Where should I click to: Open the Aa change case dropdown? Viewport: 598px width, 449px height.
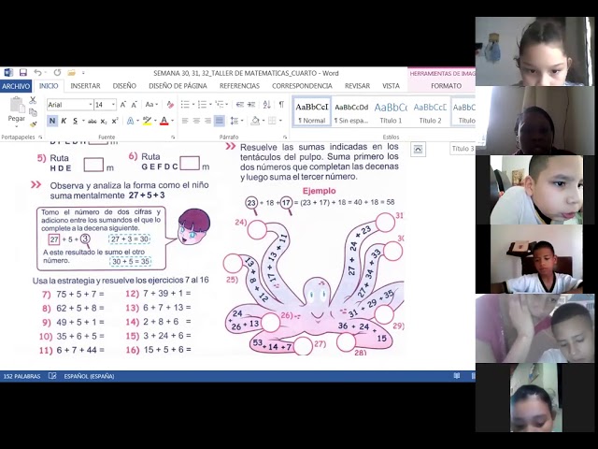[x=151, y=105]
